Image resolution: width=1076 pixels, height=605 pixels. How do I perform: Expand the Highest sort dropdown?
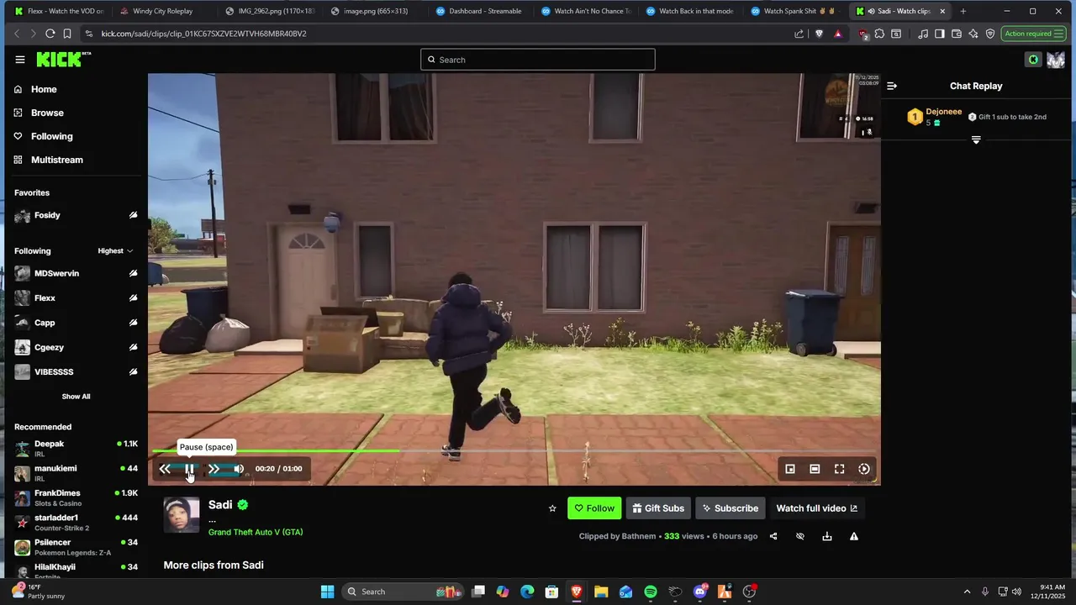click(x=115, y=251)
